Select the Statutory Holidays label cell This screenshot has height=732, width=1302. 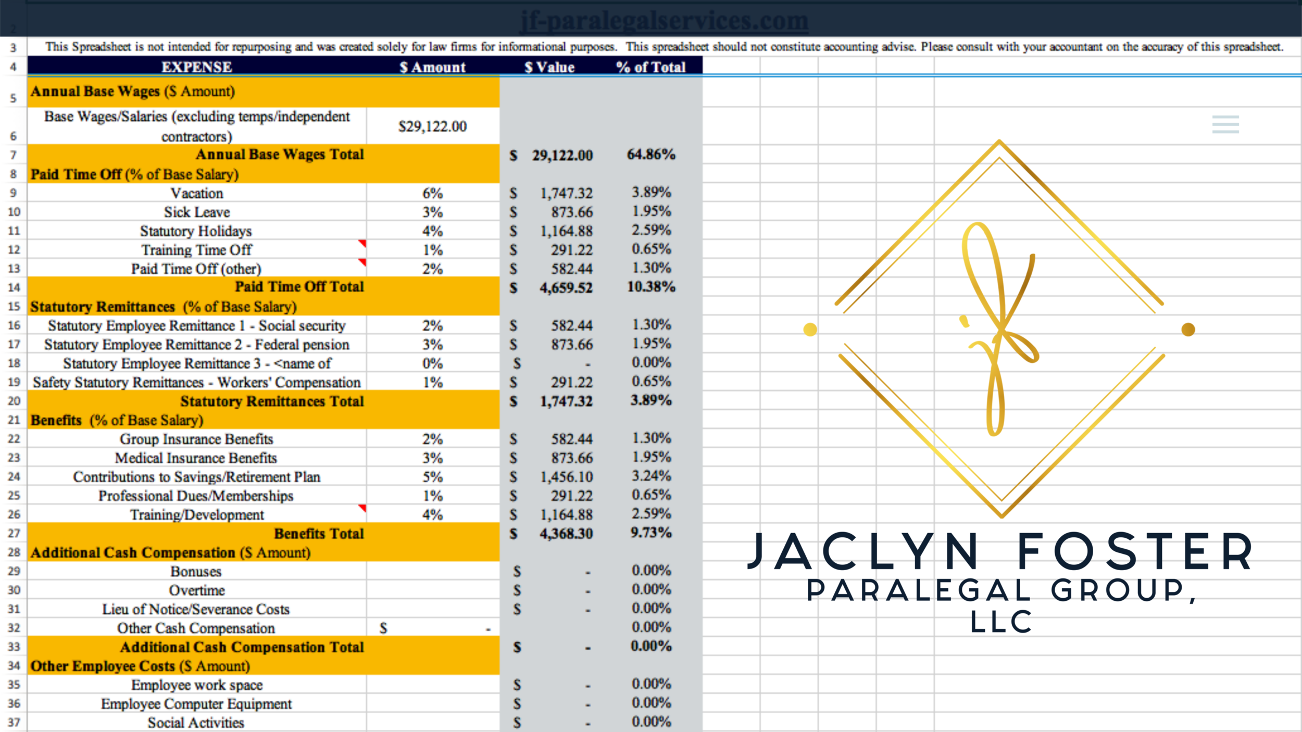pyautogui.click(x=197, y=231)
